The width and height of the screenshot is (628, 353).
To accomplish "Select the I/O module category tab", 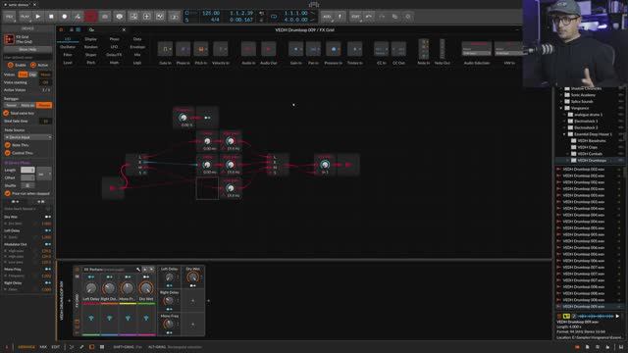I will (68, 39).
